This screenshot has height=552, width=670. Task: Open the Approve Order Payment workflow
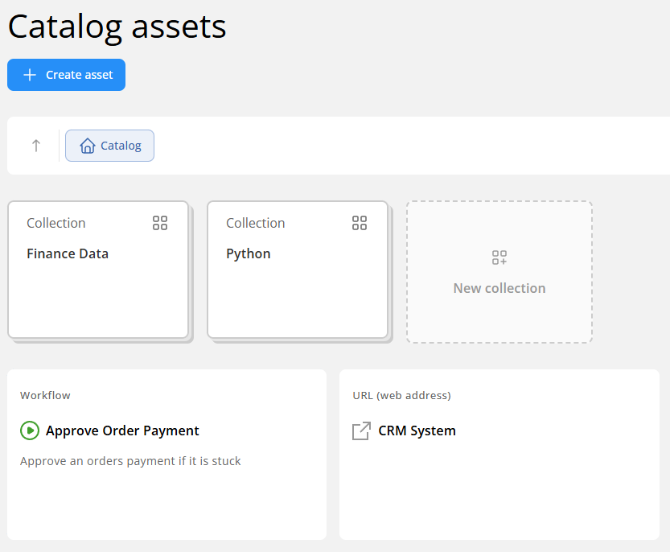125,430
